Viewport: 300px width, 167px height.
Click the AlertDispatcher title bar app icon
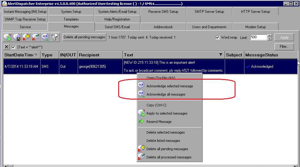pyautogui.click(x=4, y=3)
